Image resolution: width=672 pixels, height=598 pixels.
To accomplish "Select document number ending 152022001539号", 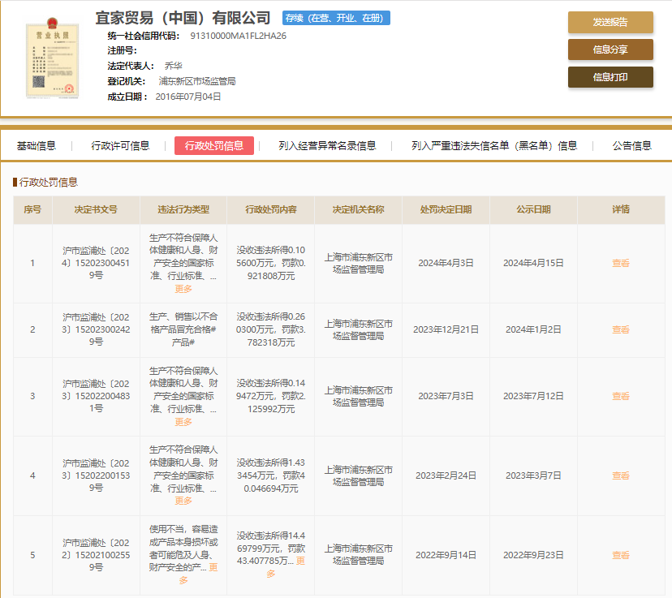I will tap(96, 475).
